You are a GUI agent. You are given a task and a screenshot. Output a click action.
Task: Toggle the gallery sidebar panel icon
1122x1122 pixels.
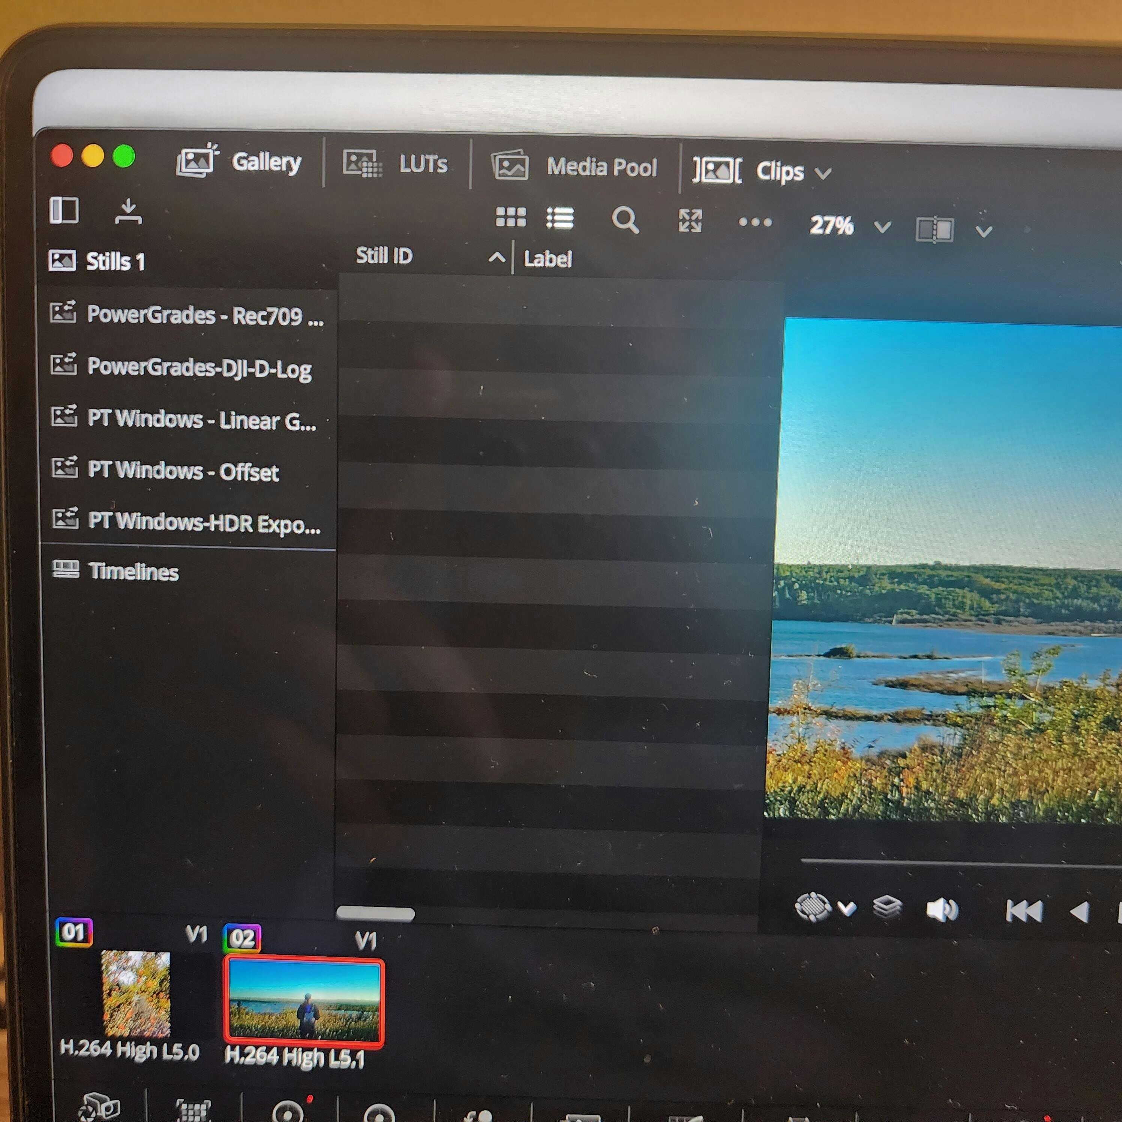click(x=64, y=210)
